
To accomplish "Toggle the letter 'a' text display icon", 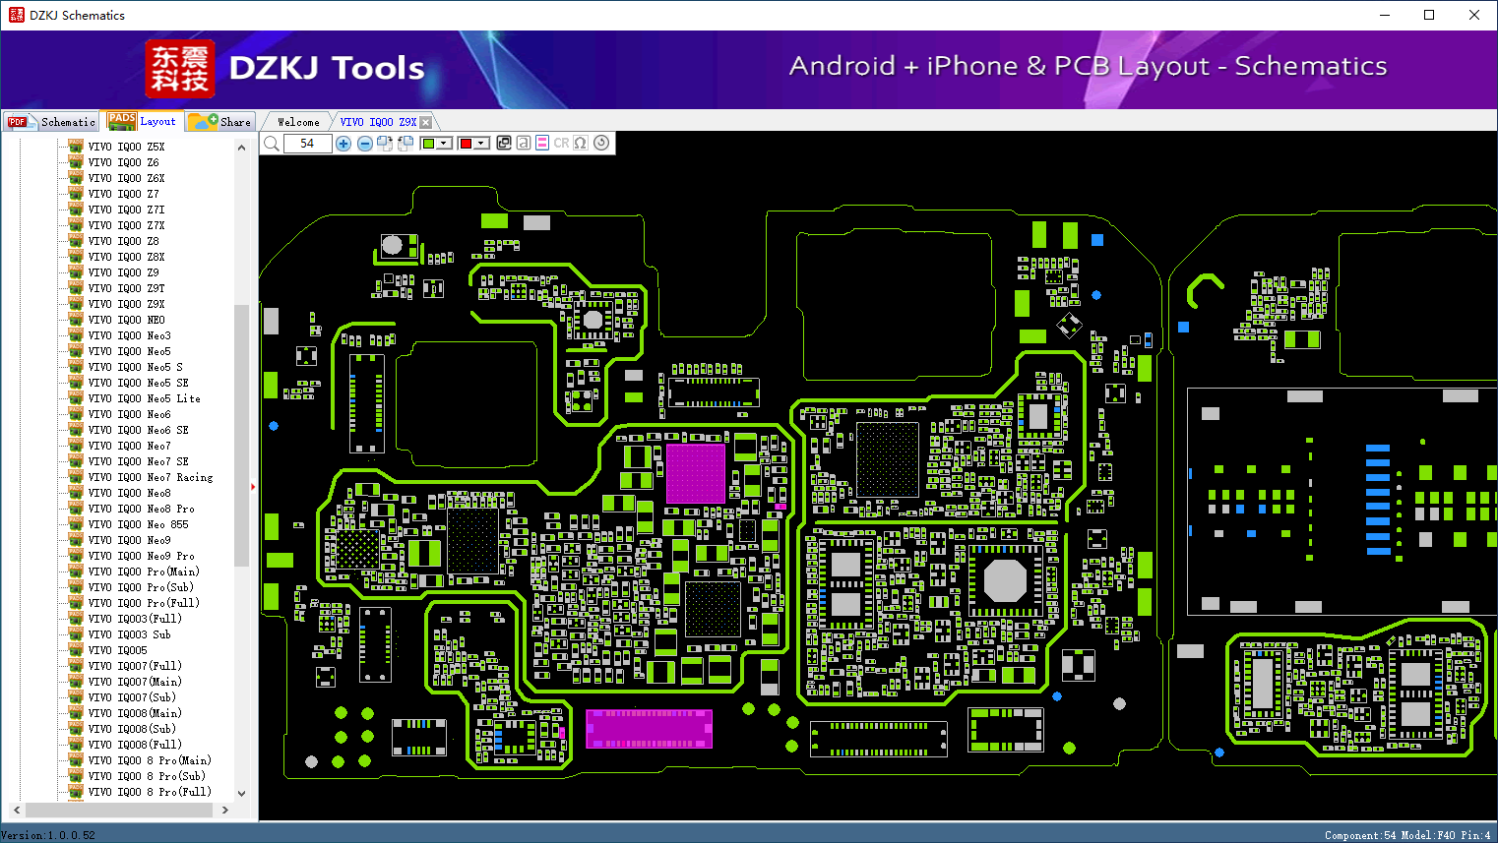I will pyautogui.click(x=524, y=143).
